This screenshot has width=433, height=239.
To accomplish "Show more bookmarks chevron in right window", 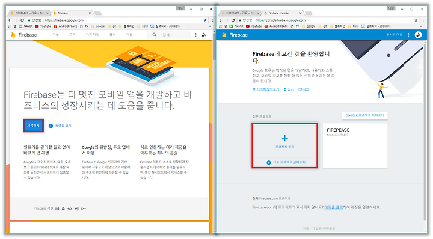I will pyautogui.click(x=421, y=26).
